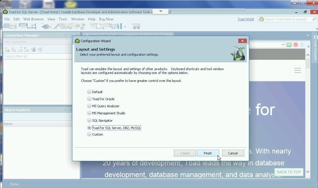Open the Window menu
The width and height of the screenshot is (318, 188).
click(x=77, y=19)
